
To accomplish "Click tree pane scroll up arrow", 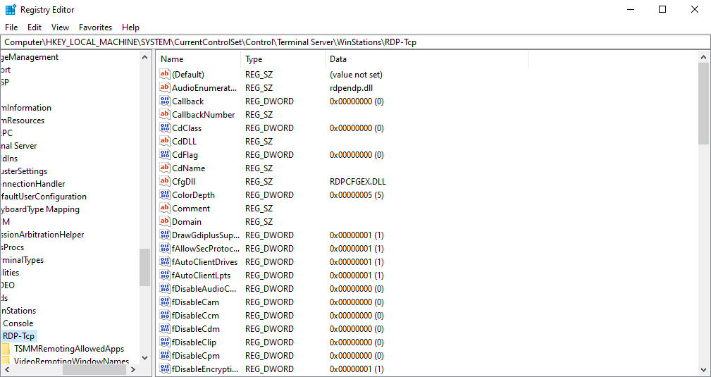I will coord(144,57).
